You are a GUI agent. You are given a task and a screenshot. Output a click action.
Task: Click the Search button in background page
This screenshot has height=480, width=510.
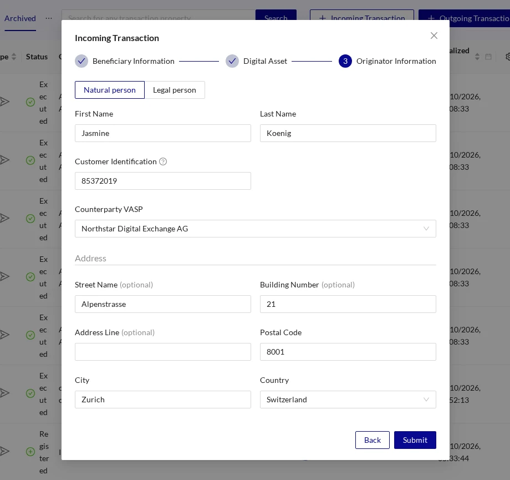[276, 16]
